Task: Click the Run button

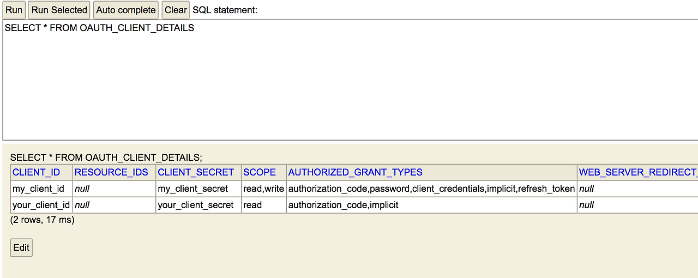Action: click(14, 10)
